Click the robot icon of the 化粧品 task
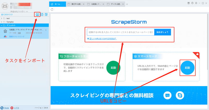The image size is (209, 110). [x=5, y=31]
